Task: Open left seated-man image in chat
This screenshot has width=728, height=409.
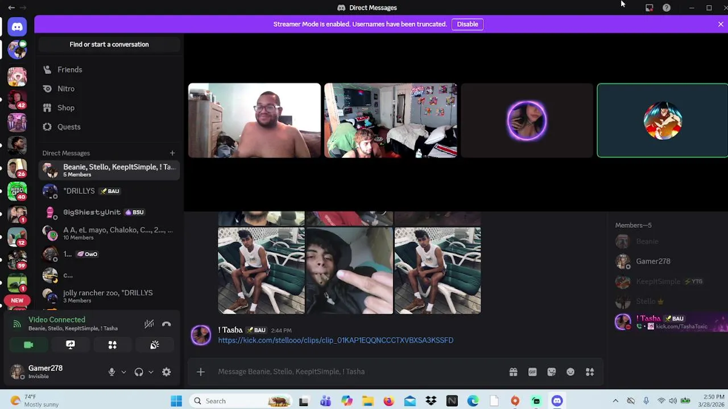Action: (x=261, y=271)
